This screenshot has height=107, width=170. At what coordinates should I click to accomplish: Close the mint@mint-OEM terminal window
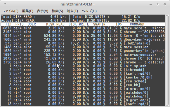[x=165, y=4]
